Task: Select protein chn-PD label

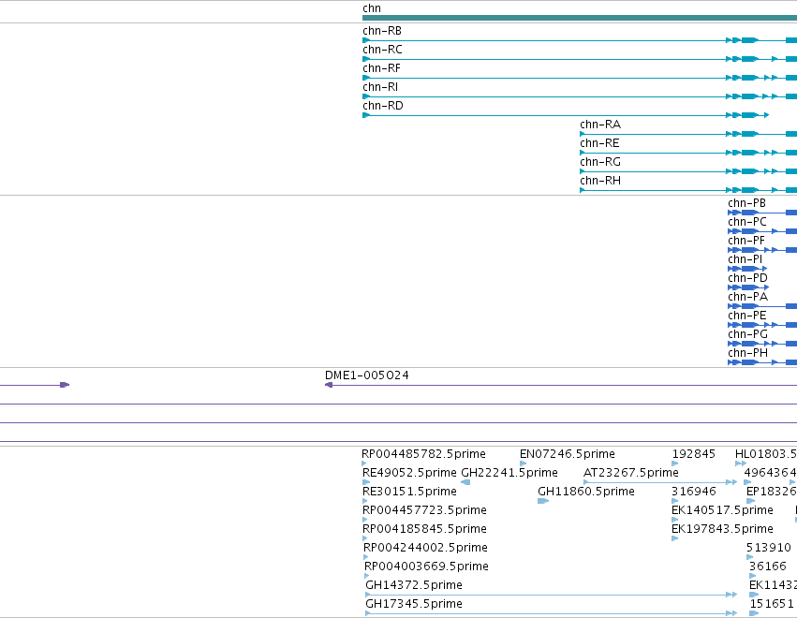Action: coord(747,278)
